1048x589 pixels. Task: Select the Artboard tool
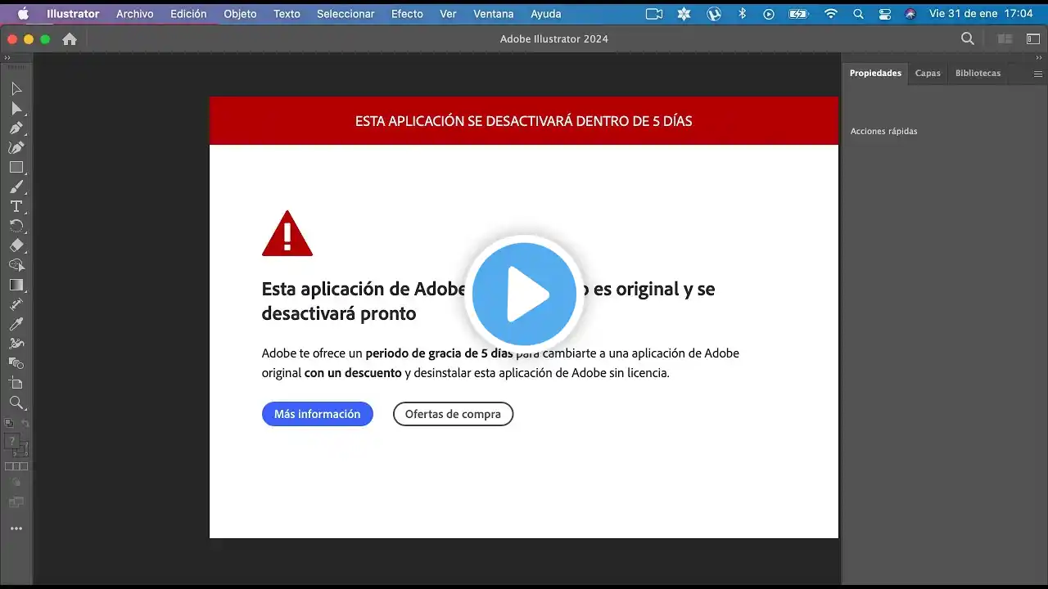coord(16,383)
